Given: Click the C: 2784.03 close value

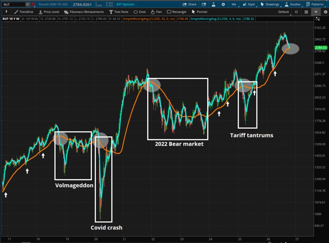Looking at the screenshot, I should coord(99,19).
